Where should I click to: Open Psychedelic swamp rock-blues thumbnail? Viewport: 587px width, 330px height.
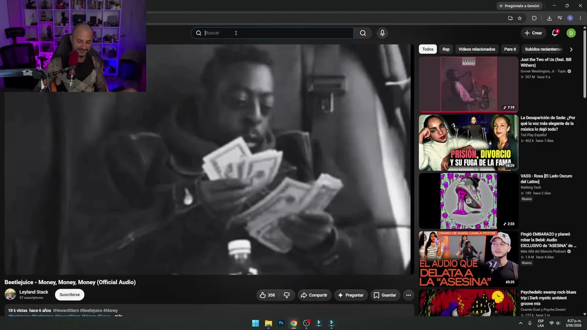(468, 302)
